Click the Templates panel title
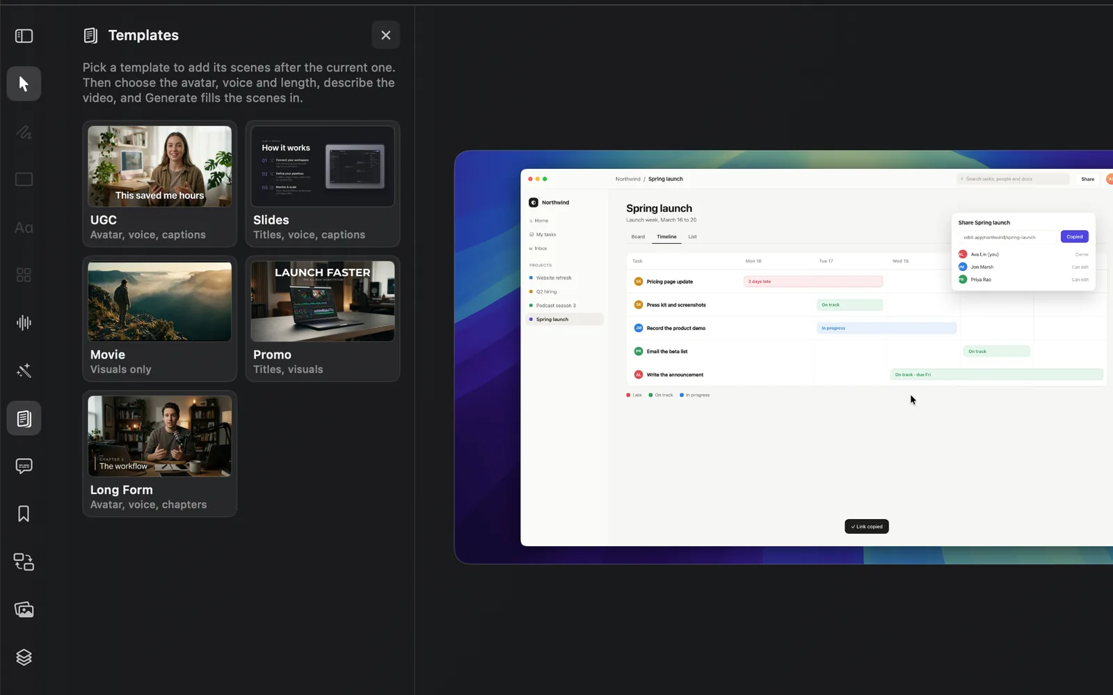 coord(143,35)
